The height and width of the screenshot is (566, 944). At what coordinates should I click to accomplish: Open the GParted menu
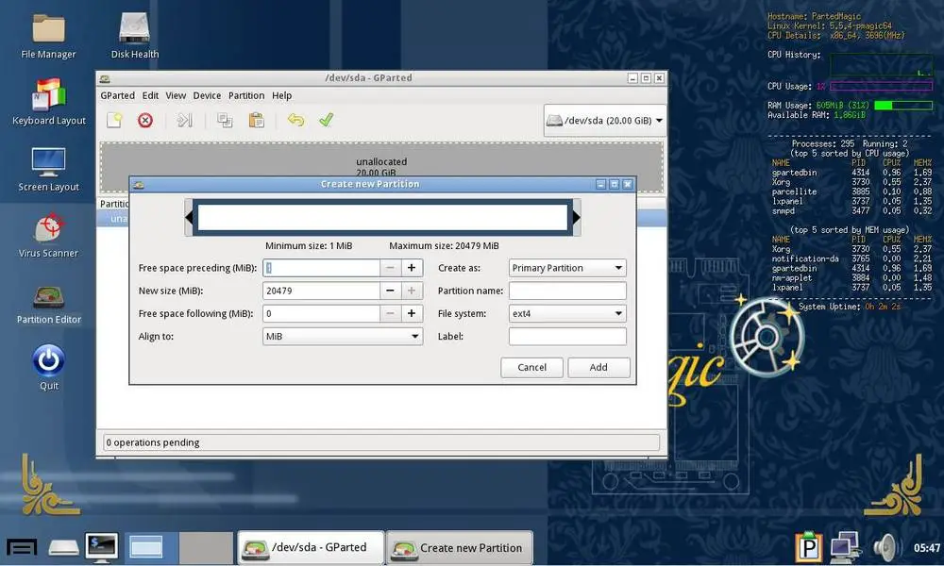[117, 95]
